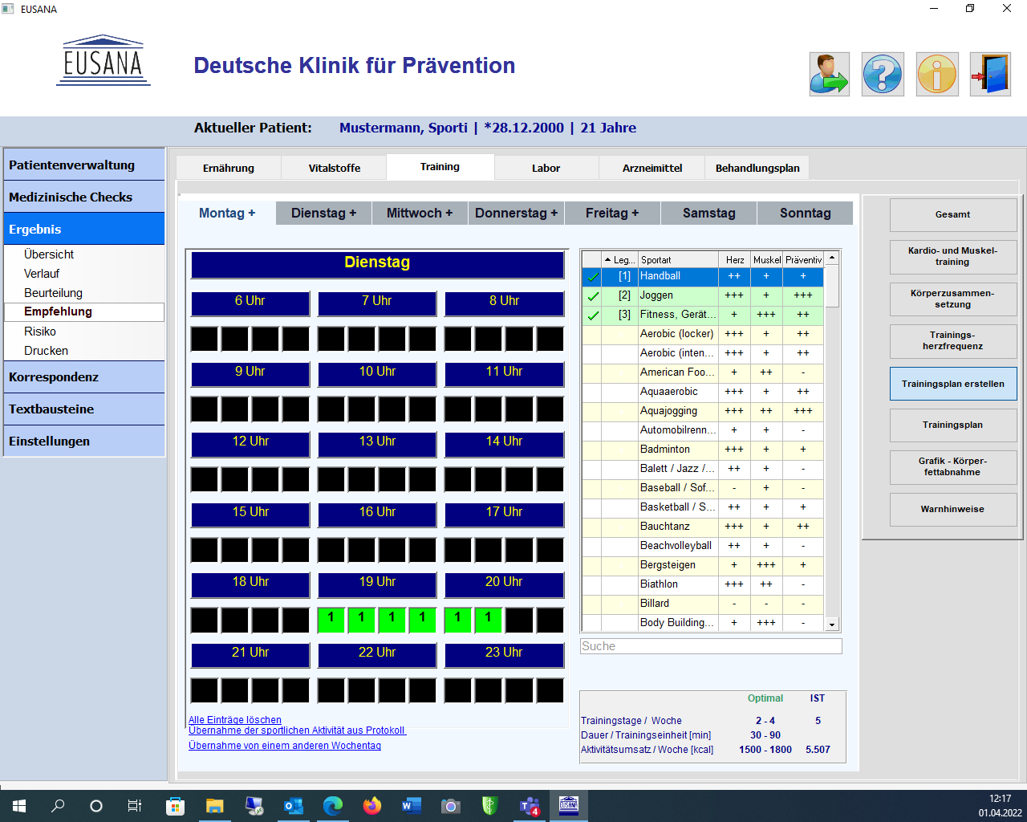Screen dimensions: 1027x822
Task: Toggle checkbox for Bauchtanz row
Action: point(592,527)
